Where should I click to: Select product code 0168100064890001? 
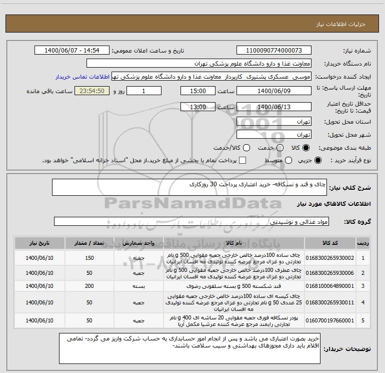click(330, 286)
